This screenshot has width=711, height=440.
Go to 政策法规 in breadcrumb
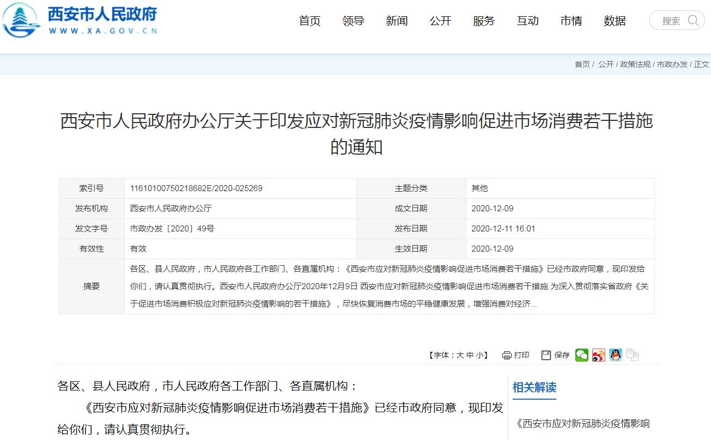point(635,64)
